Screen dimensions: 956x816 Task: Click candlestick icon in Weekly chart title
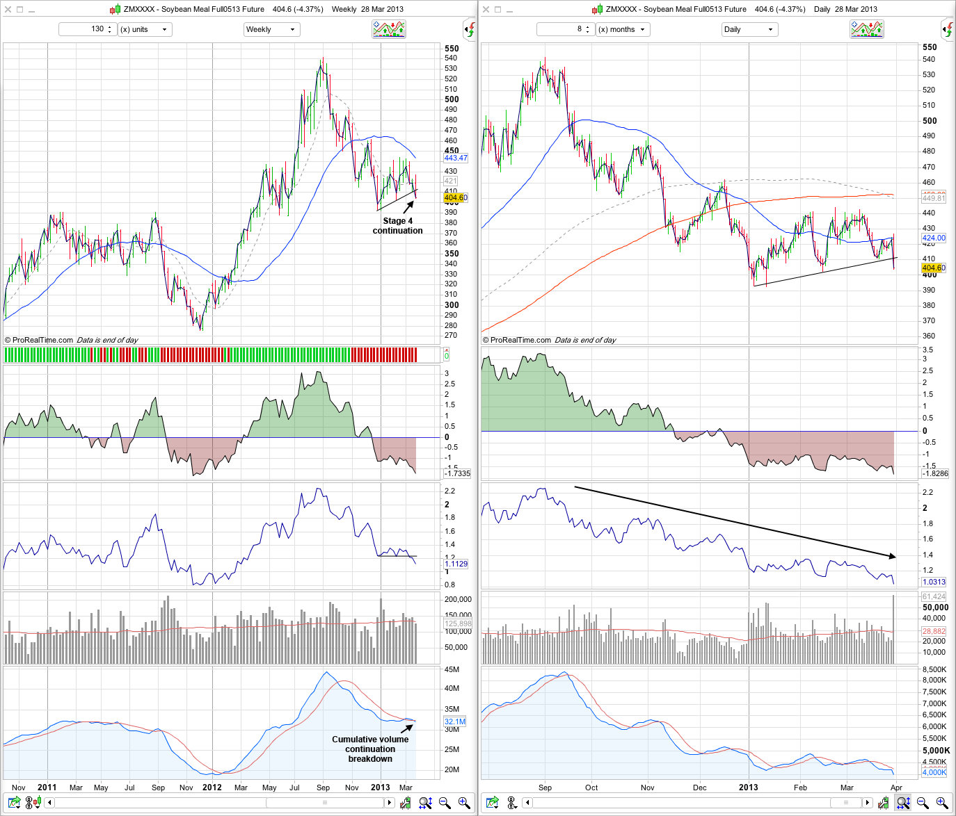(115, 10)
